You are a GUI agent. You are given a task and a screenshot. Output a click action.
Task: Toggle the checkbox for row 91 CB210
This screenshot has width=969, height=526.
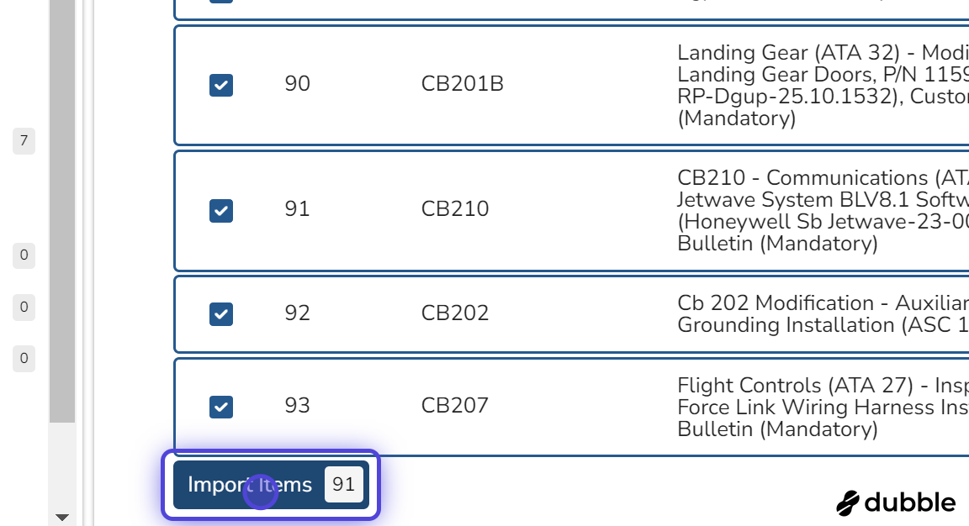(221, 211)
